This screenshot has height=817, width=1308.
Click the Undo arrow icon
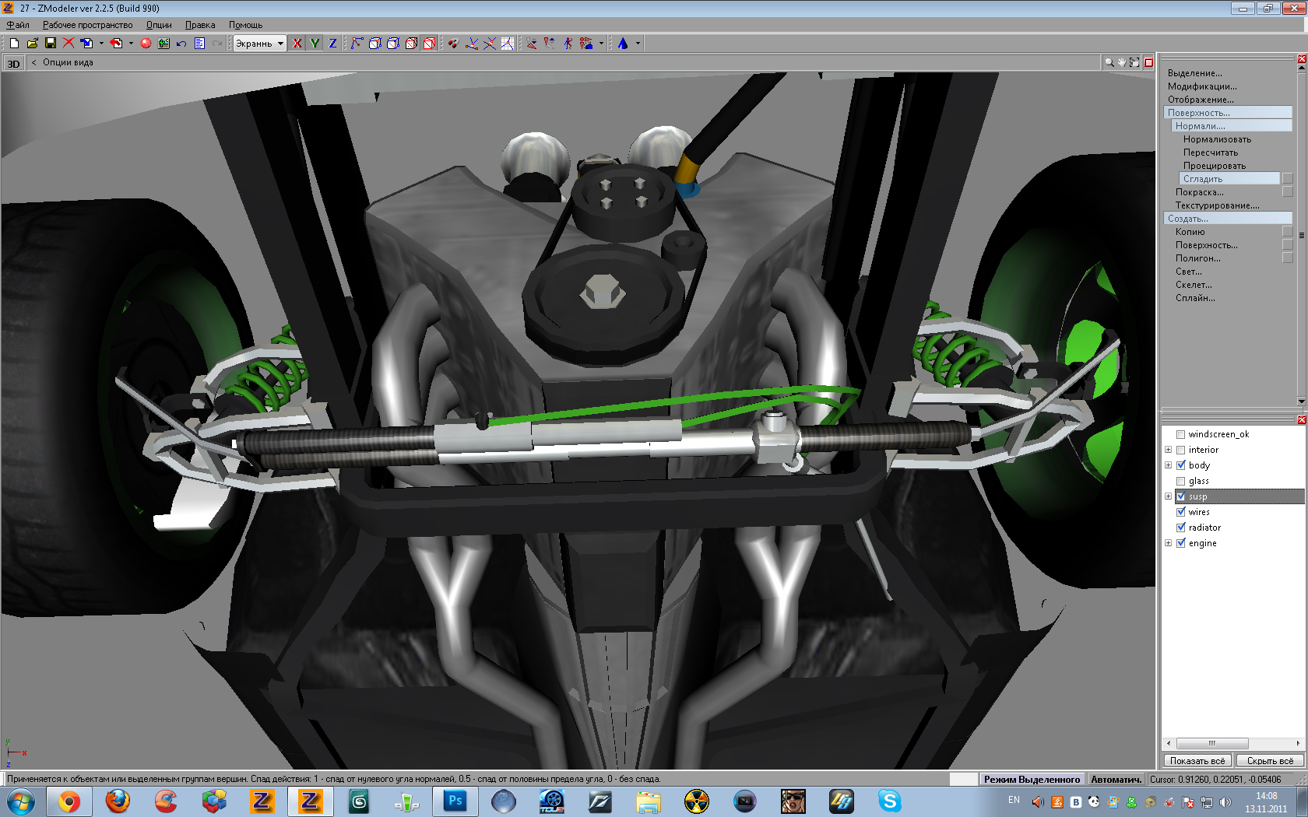181,44
